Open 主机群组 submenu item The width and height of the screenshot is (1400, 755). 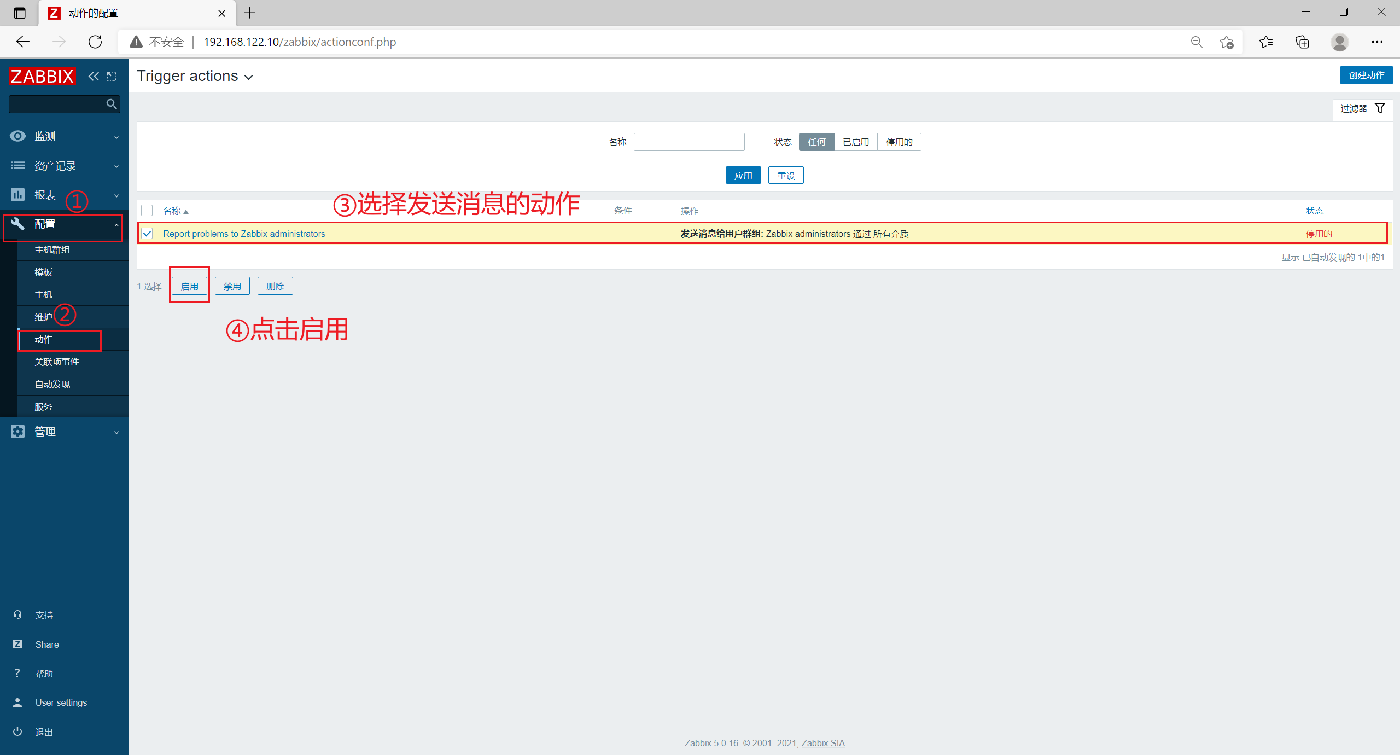[x=73, y=249]
